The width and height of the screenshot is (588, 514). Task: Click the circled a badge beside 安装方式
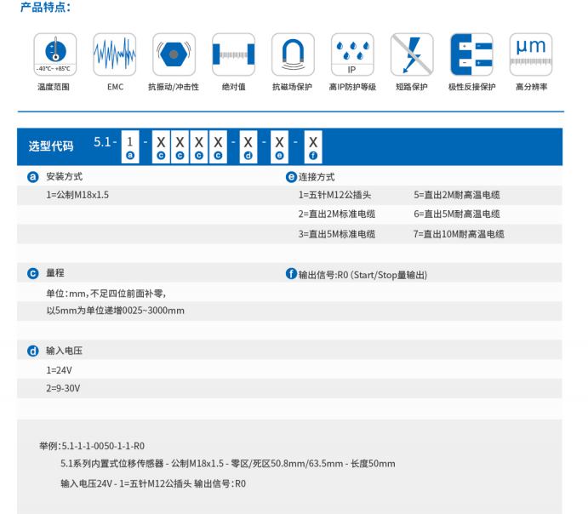33,177
